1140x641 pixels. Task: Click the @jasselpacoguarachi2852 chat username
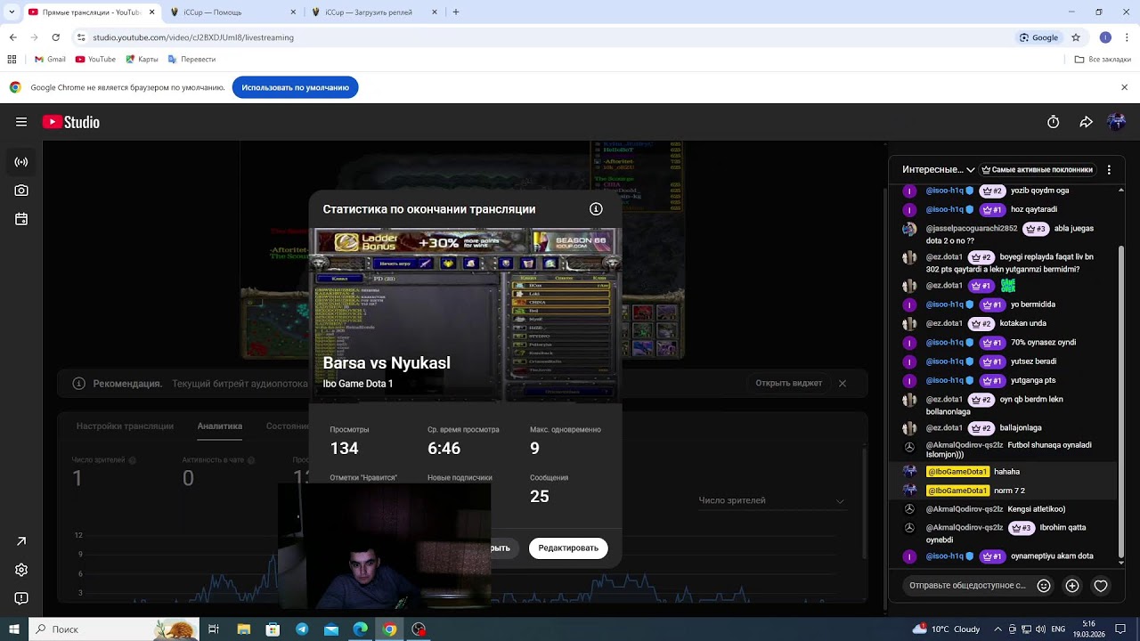click(x=972, y=229)
